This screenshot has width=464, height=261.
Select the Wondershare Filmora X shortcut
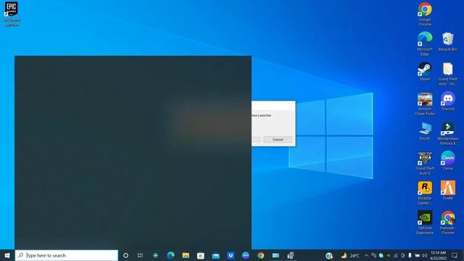(448, 133)
